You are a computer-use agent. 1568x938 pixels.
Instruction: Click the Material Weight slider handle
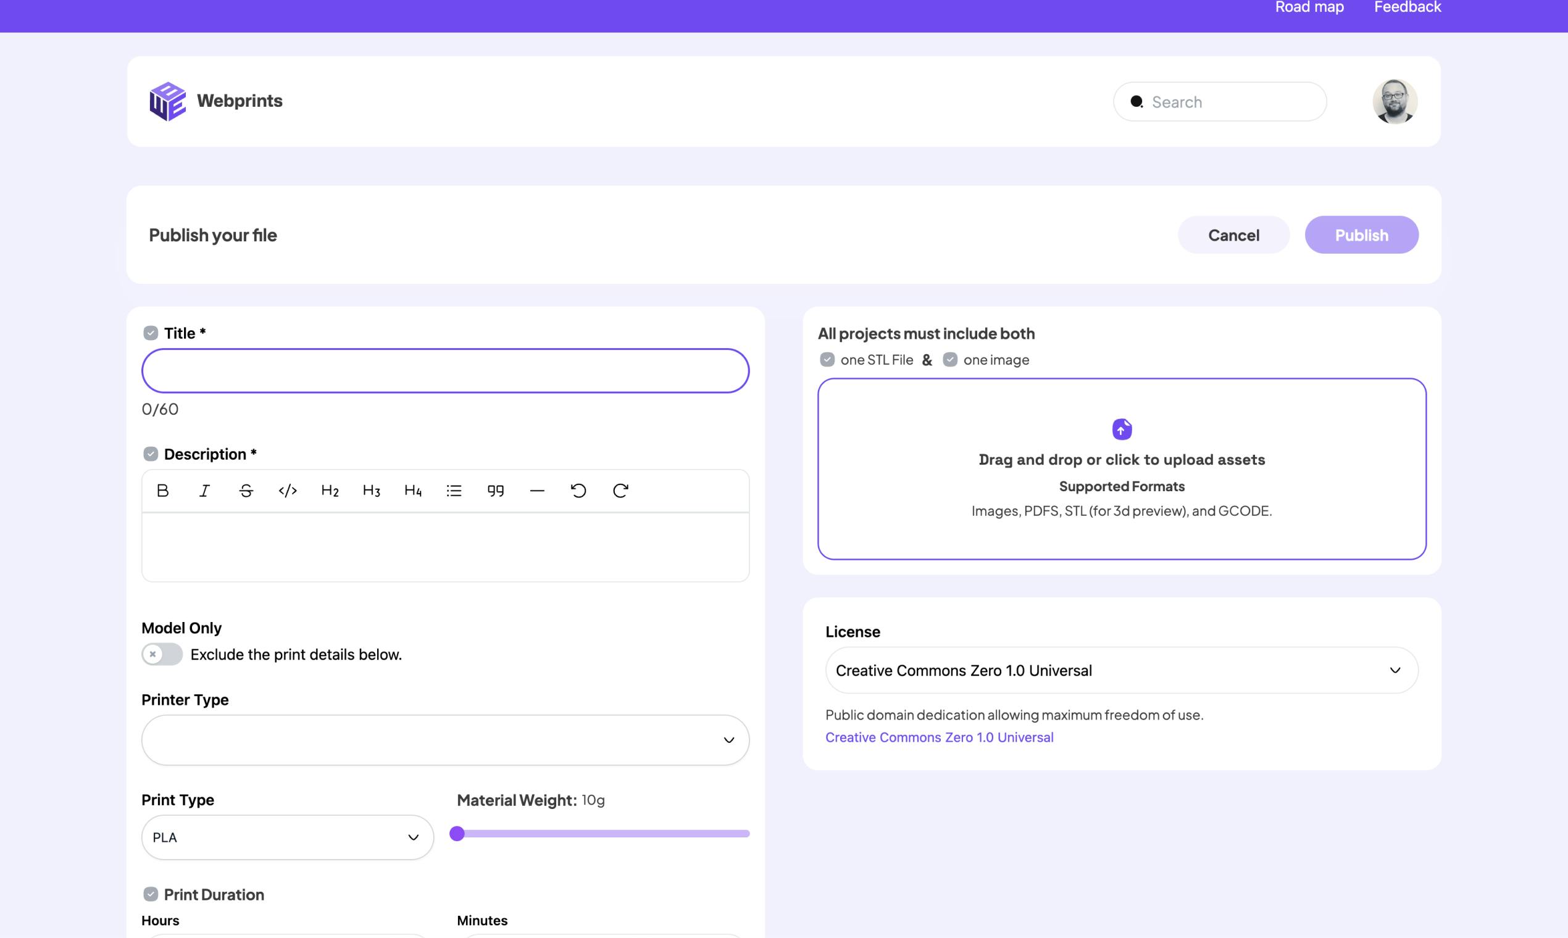click(x=457, y=834)
